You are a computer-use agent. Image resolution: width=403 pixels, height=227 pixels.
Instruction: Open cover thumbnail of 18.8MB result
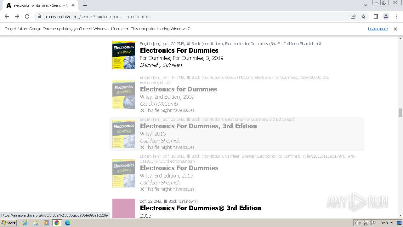tap(124, 173)
